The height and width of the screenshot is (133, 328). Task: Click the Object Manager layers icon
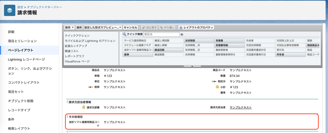click(x=10, y=10)
